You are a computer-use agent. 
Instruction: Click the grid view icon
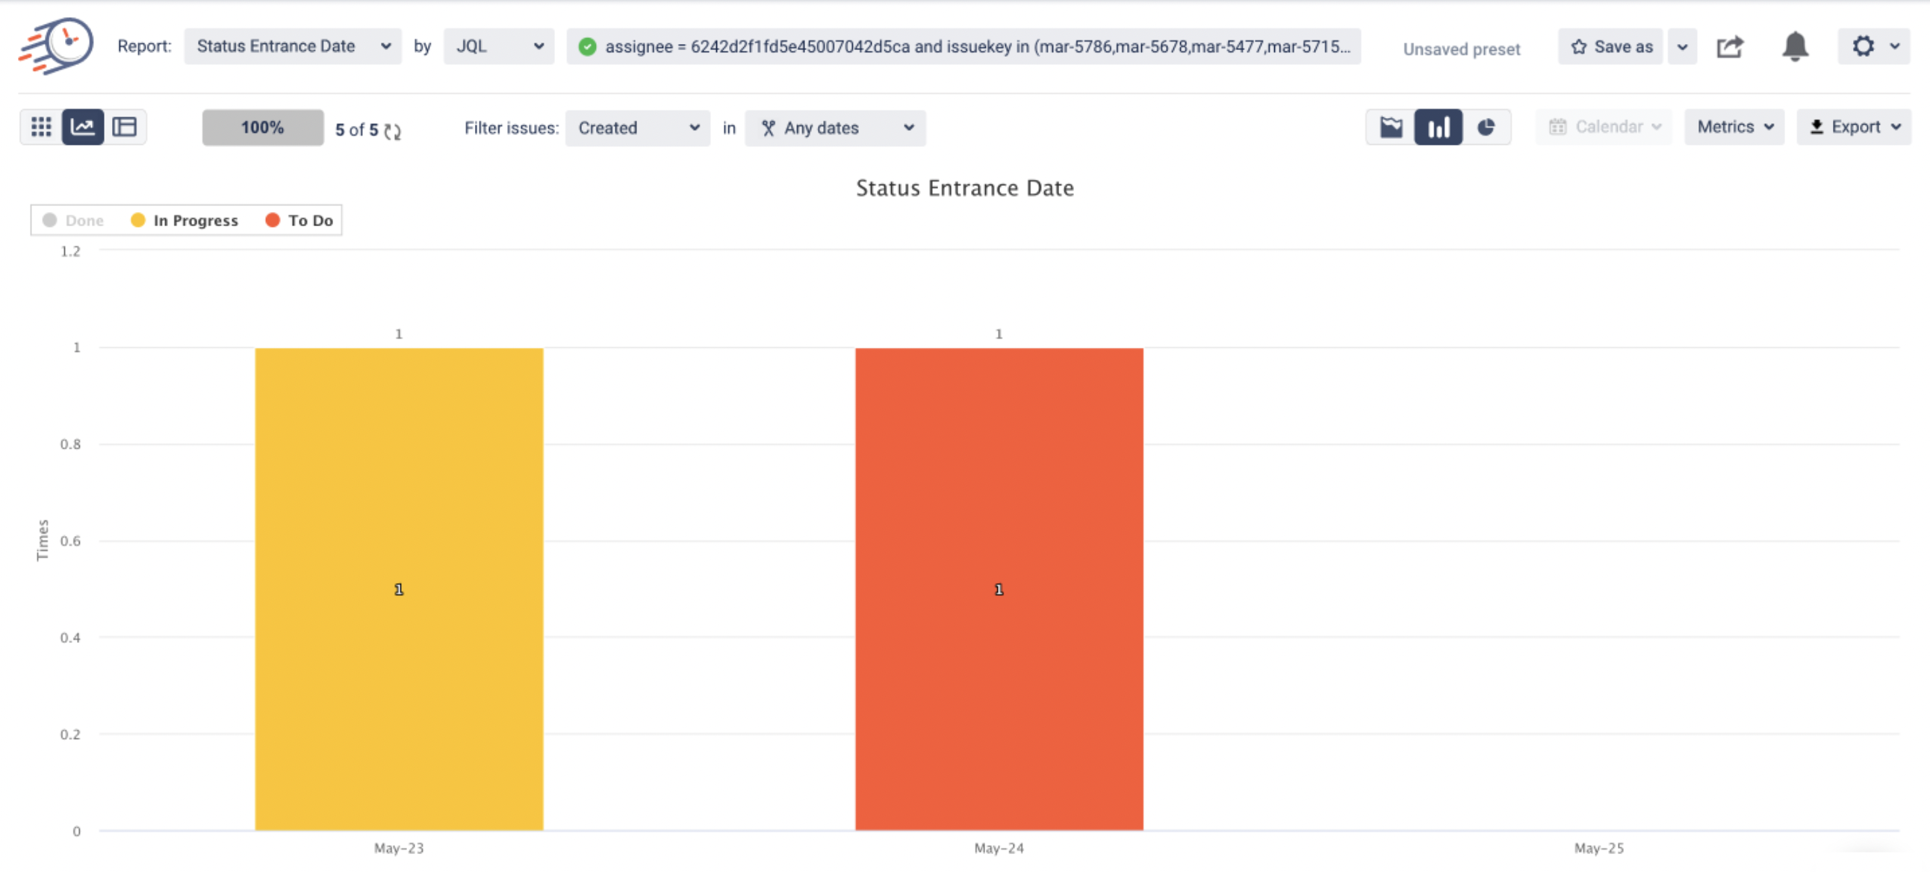[41, 127]
